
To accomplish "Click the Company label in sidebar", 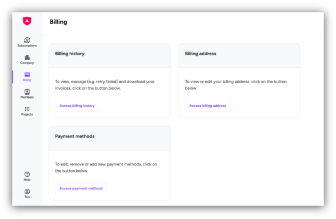I will tap(27, 63).
